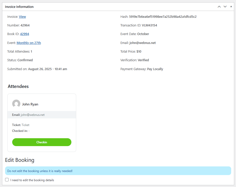Image resolution: width=236 pixels, height=187 pixels.
Task: Enable the edit booking details checkbox
Action: 7,180
